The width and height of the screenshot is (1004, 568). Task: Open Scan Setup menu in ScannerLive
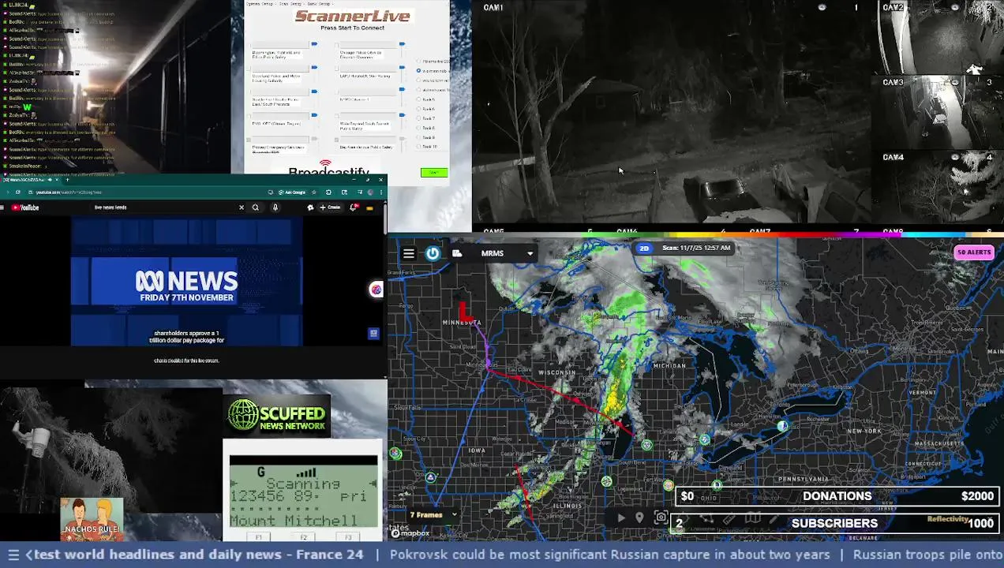(x=290, y=4)
